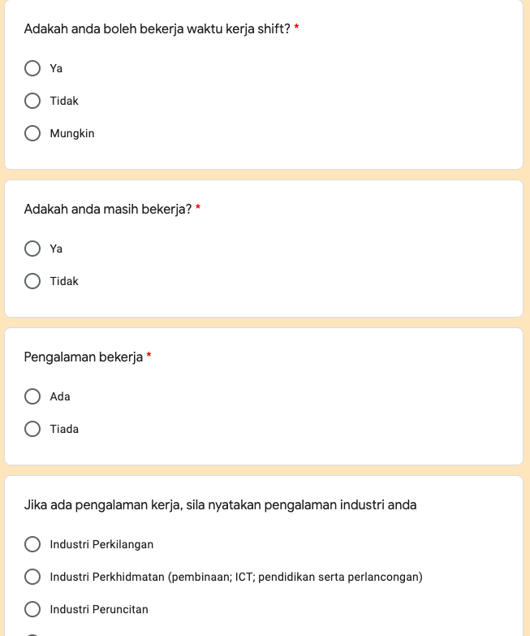This screenshot has height=636, width=530.
Task: Click the '(pembinaan; ICT; pendidikan serta perlancongan)' label text
Action: [x=295, y=577]
